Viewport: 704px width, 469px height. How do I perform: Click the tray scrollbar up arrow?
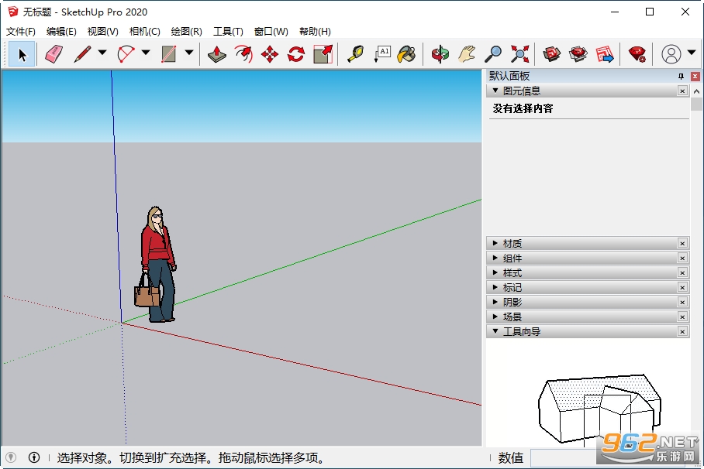click(x=696, y=91)
